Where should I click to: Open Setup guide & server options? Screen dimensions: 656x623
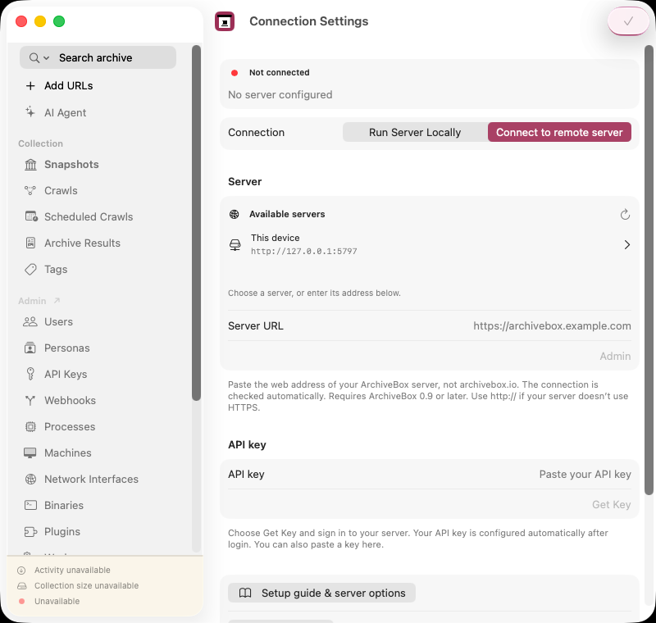coord(321,593)
